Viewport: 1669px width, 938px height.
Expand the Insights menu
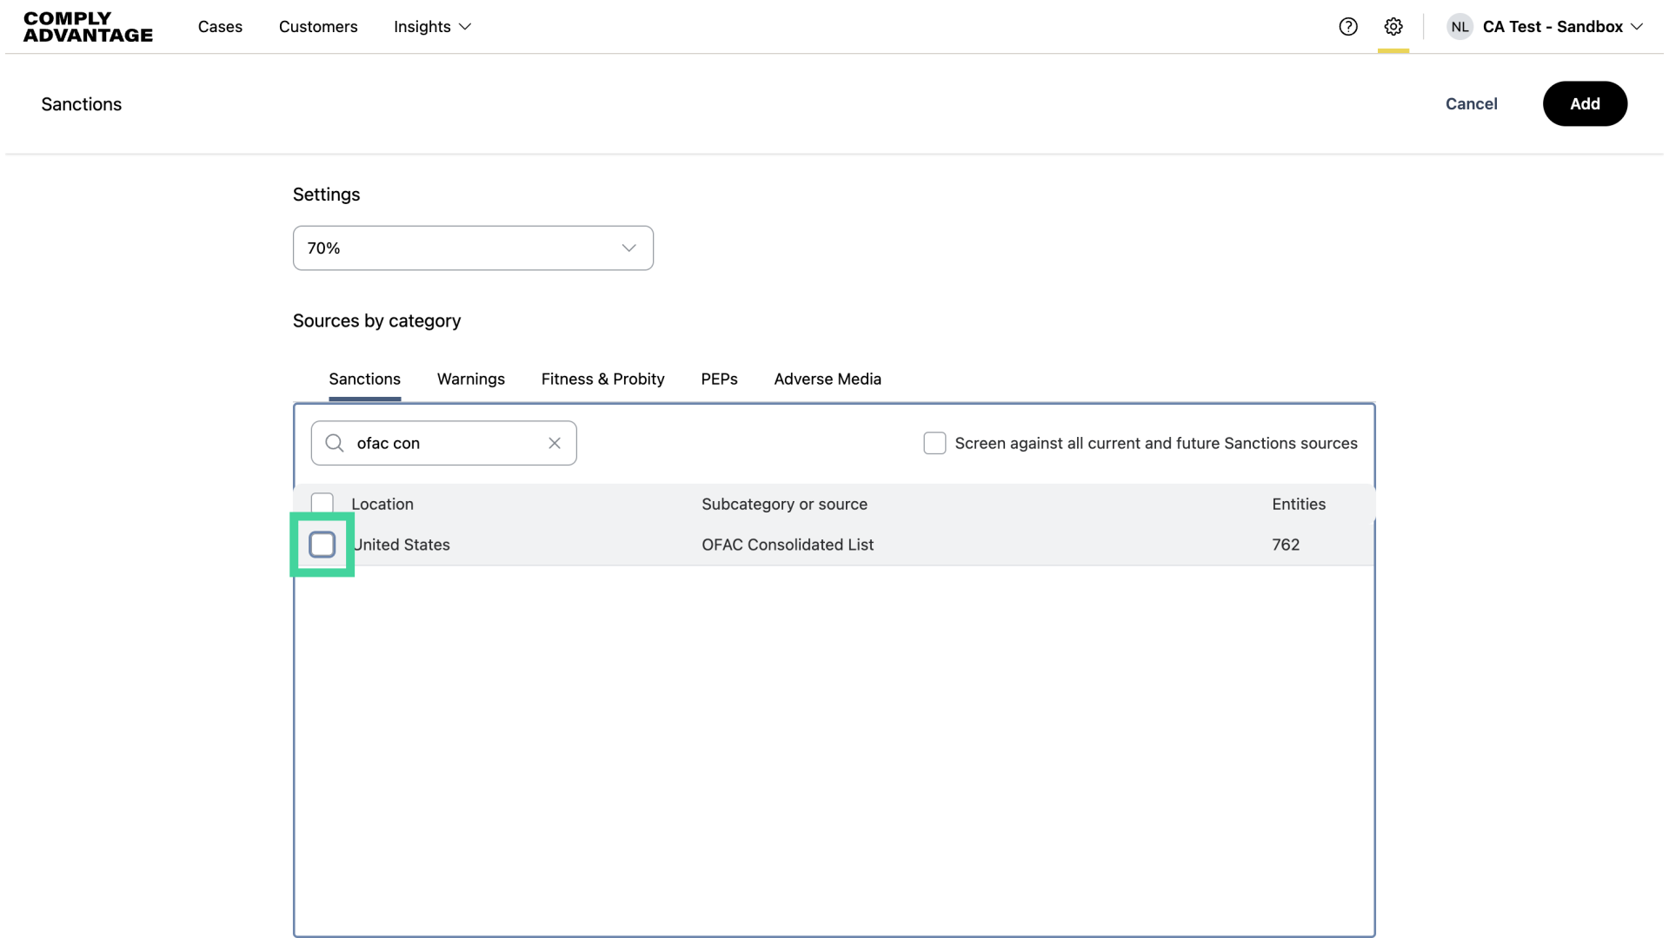pos(432,27)
